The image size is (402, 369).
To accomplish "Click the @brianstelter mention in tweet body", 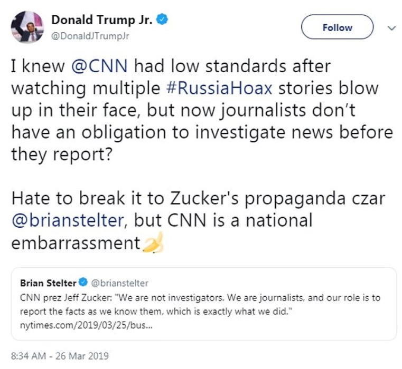I will tap(66, 220).
